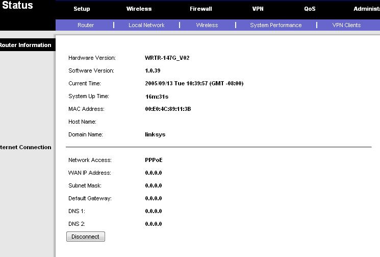Click MAC address 00:E0:4C:89:11:3B
The height and width of the screenshot is (257, 380).
coord(168,109)
